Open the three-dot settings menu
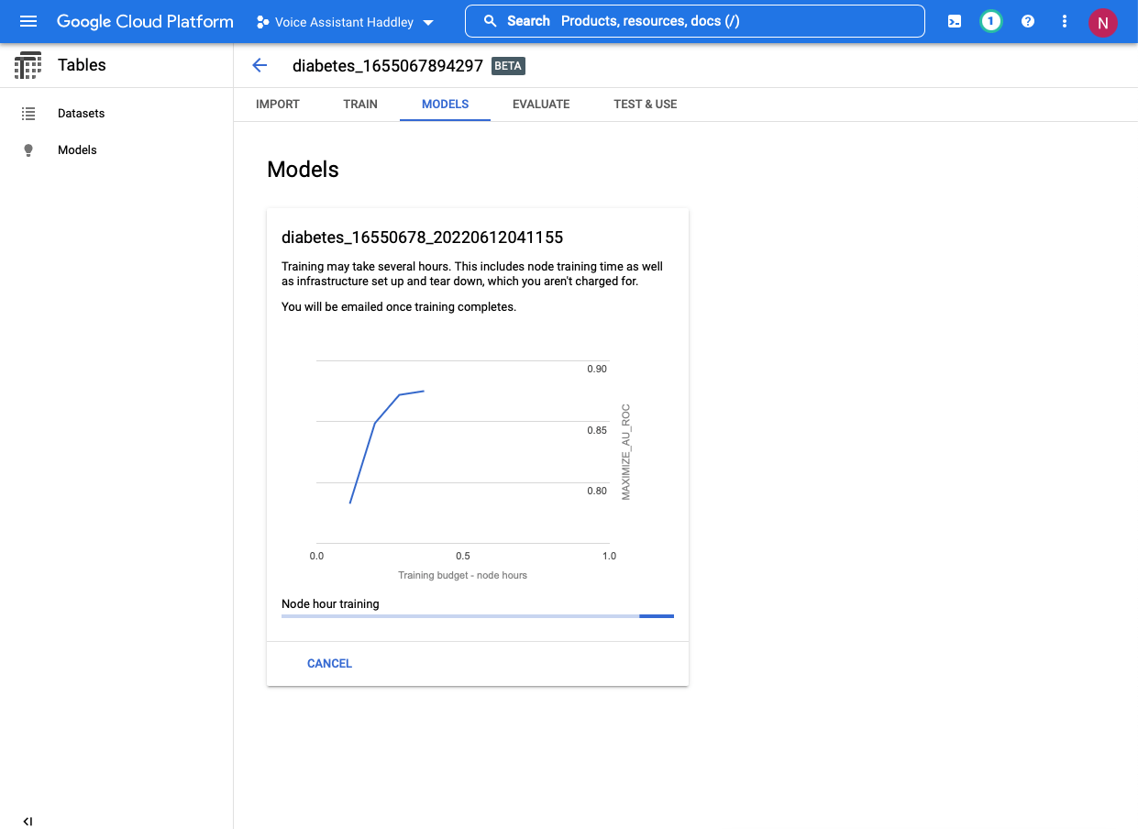Screen dimensions: 1138x829 pyautogui.click(x=1064, y=21)
